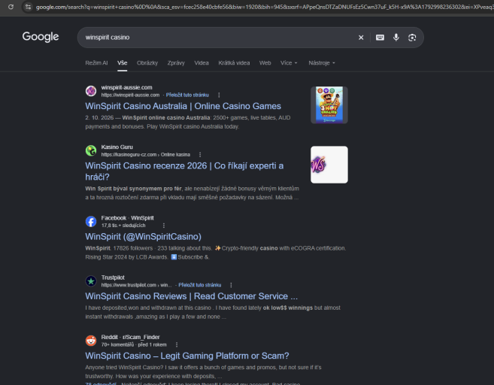Open Google Lens image search icon

[x=412, y=38]
